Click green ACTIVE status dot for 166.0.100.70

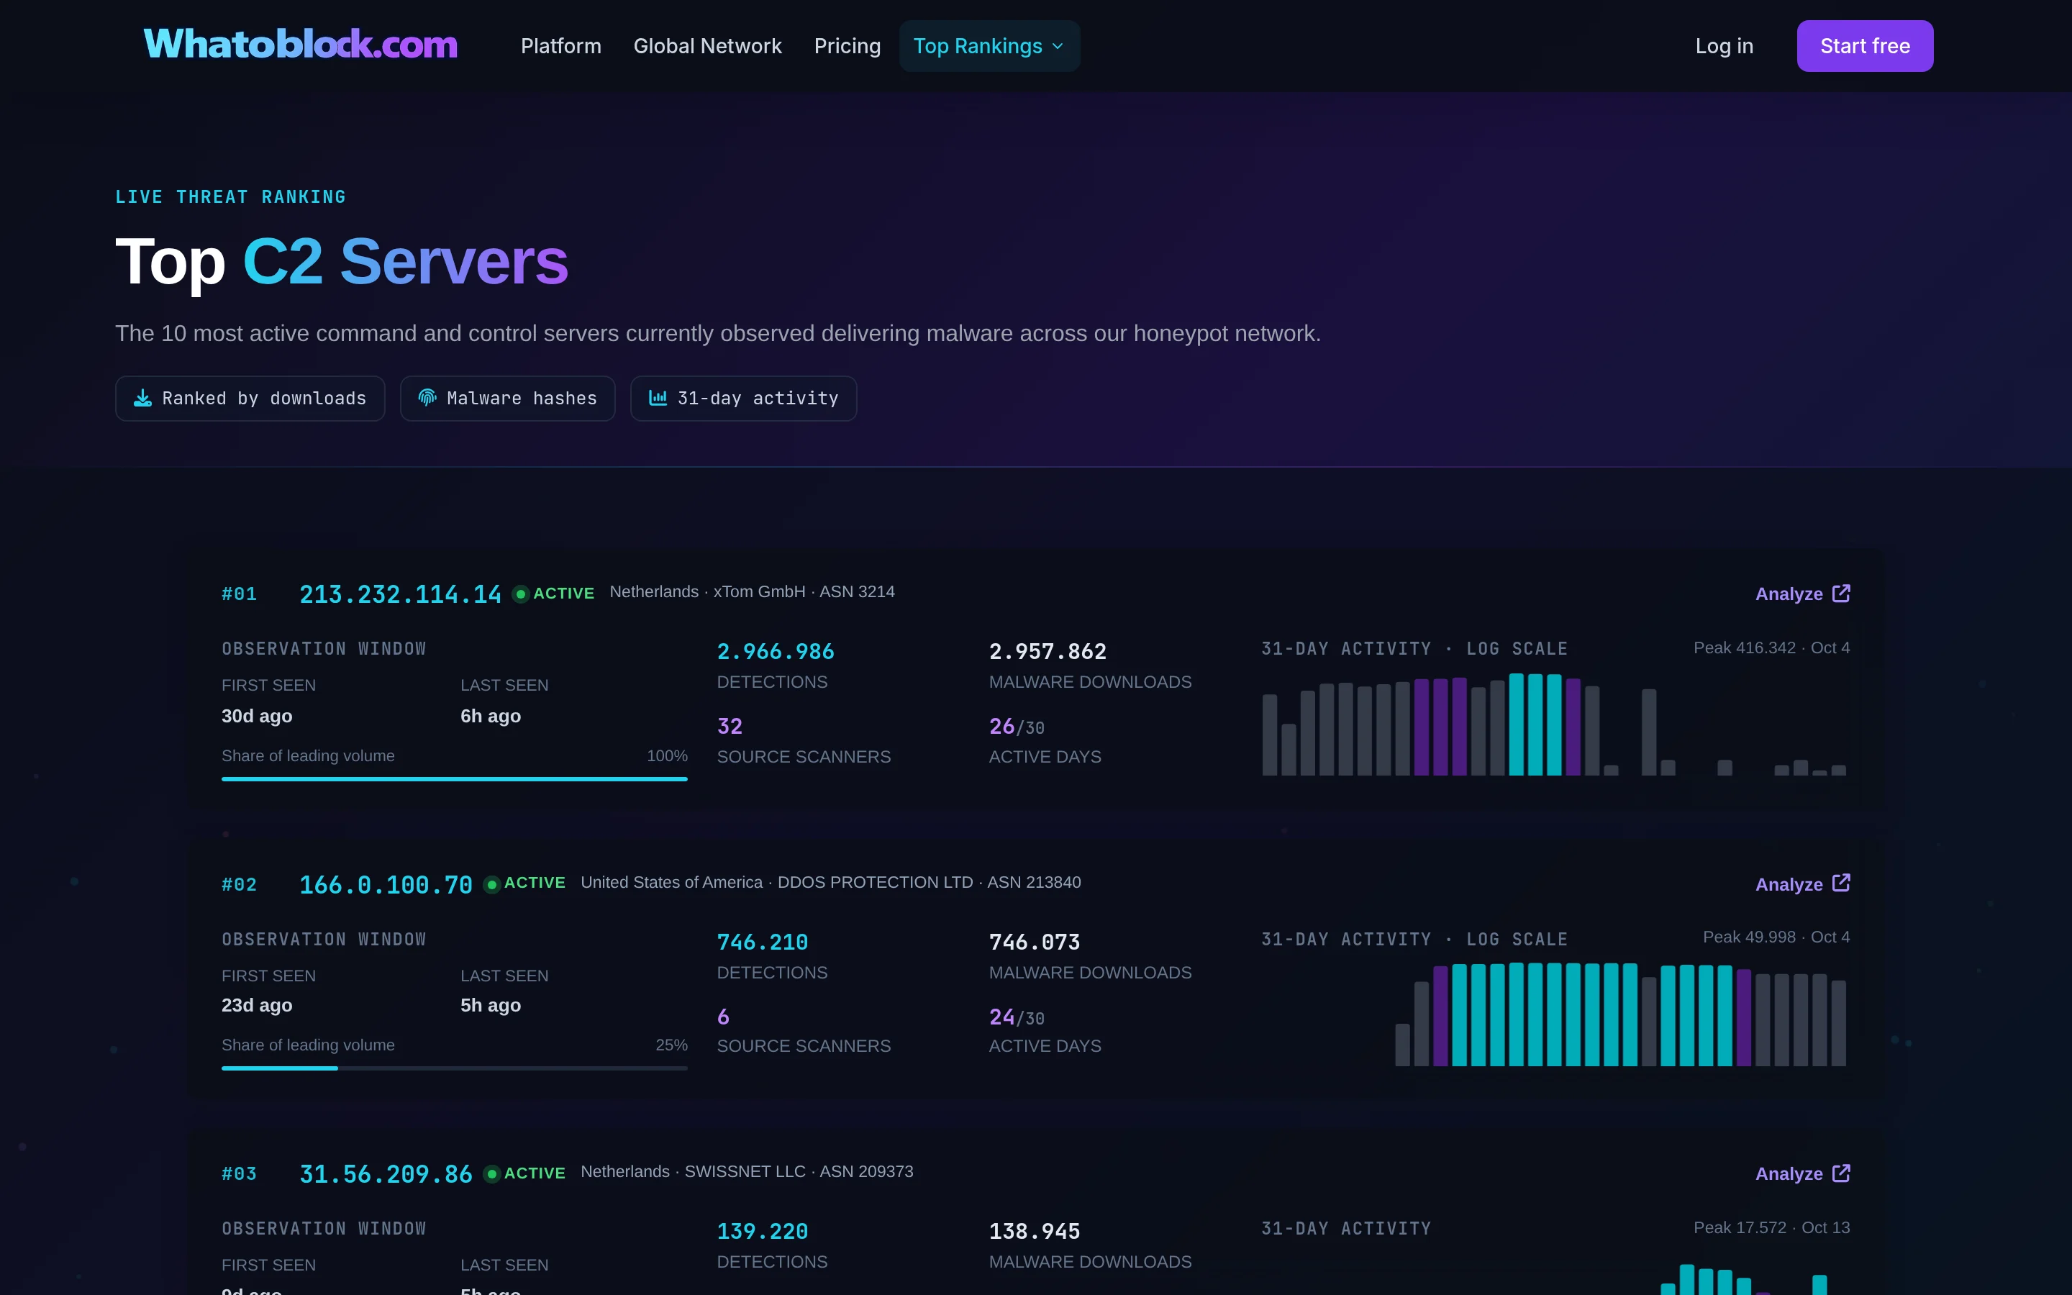pyautogui.click(x=491, y=884)
